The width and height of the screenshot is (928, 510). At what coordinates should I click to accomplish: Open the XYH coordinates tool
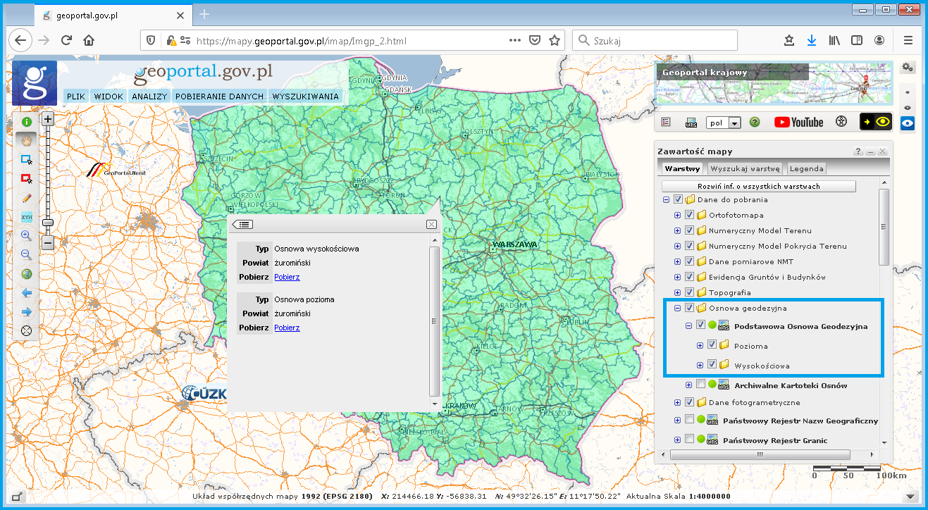click(27, 217)
